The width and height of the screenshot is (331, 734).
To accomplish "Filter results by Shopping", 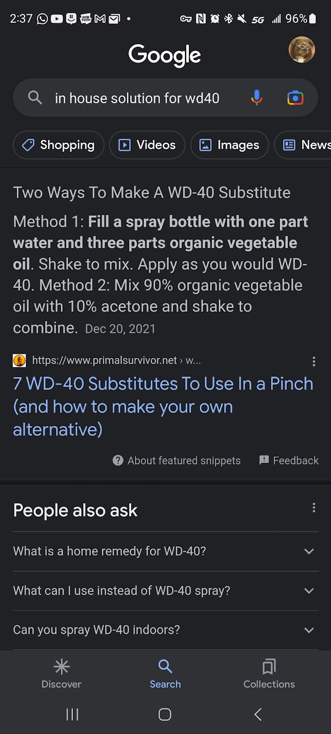I will tap(58, 145).
